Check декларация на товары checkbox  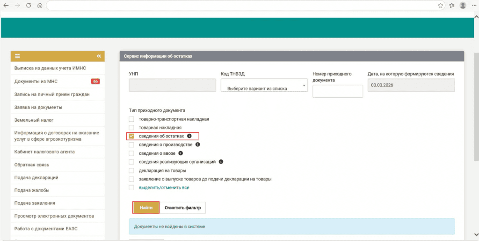coord(131,171)
